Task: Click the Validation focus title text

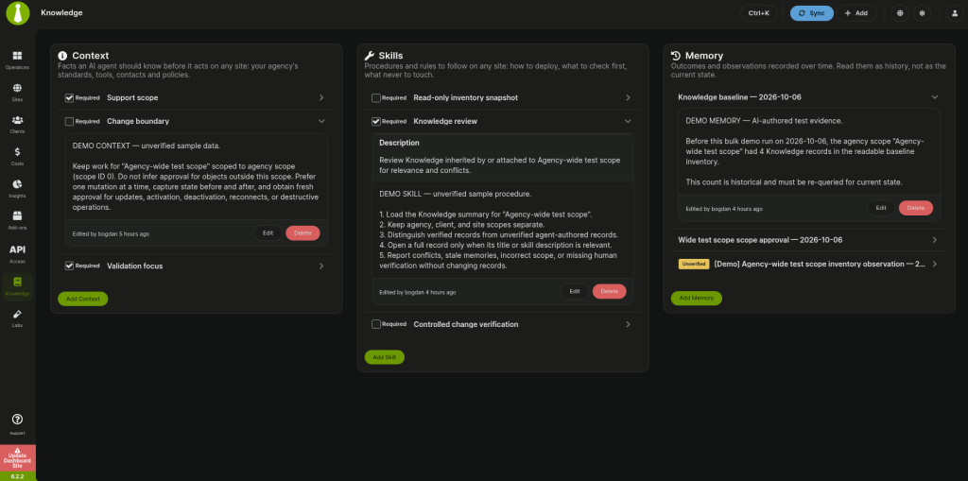Action: tap(134, 266)
